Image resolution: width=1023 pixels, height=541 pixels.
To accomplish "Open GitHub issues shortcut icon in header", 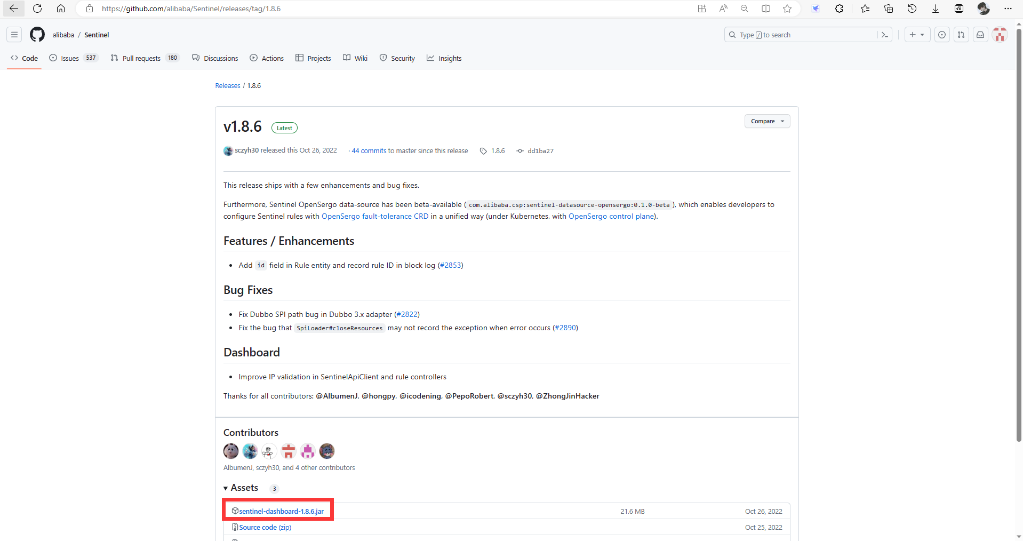I will pos(942,35).
